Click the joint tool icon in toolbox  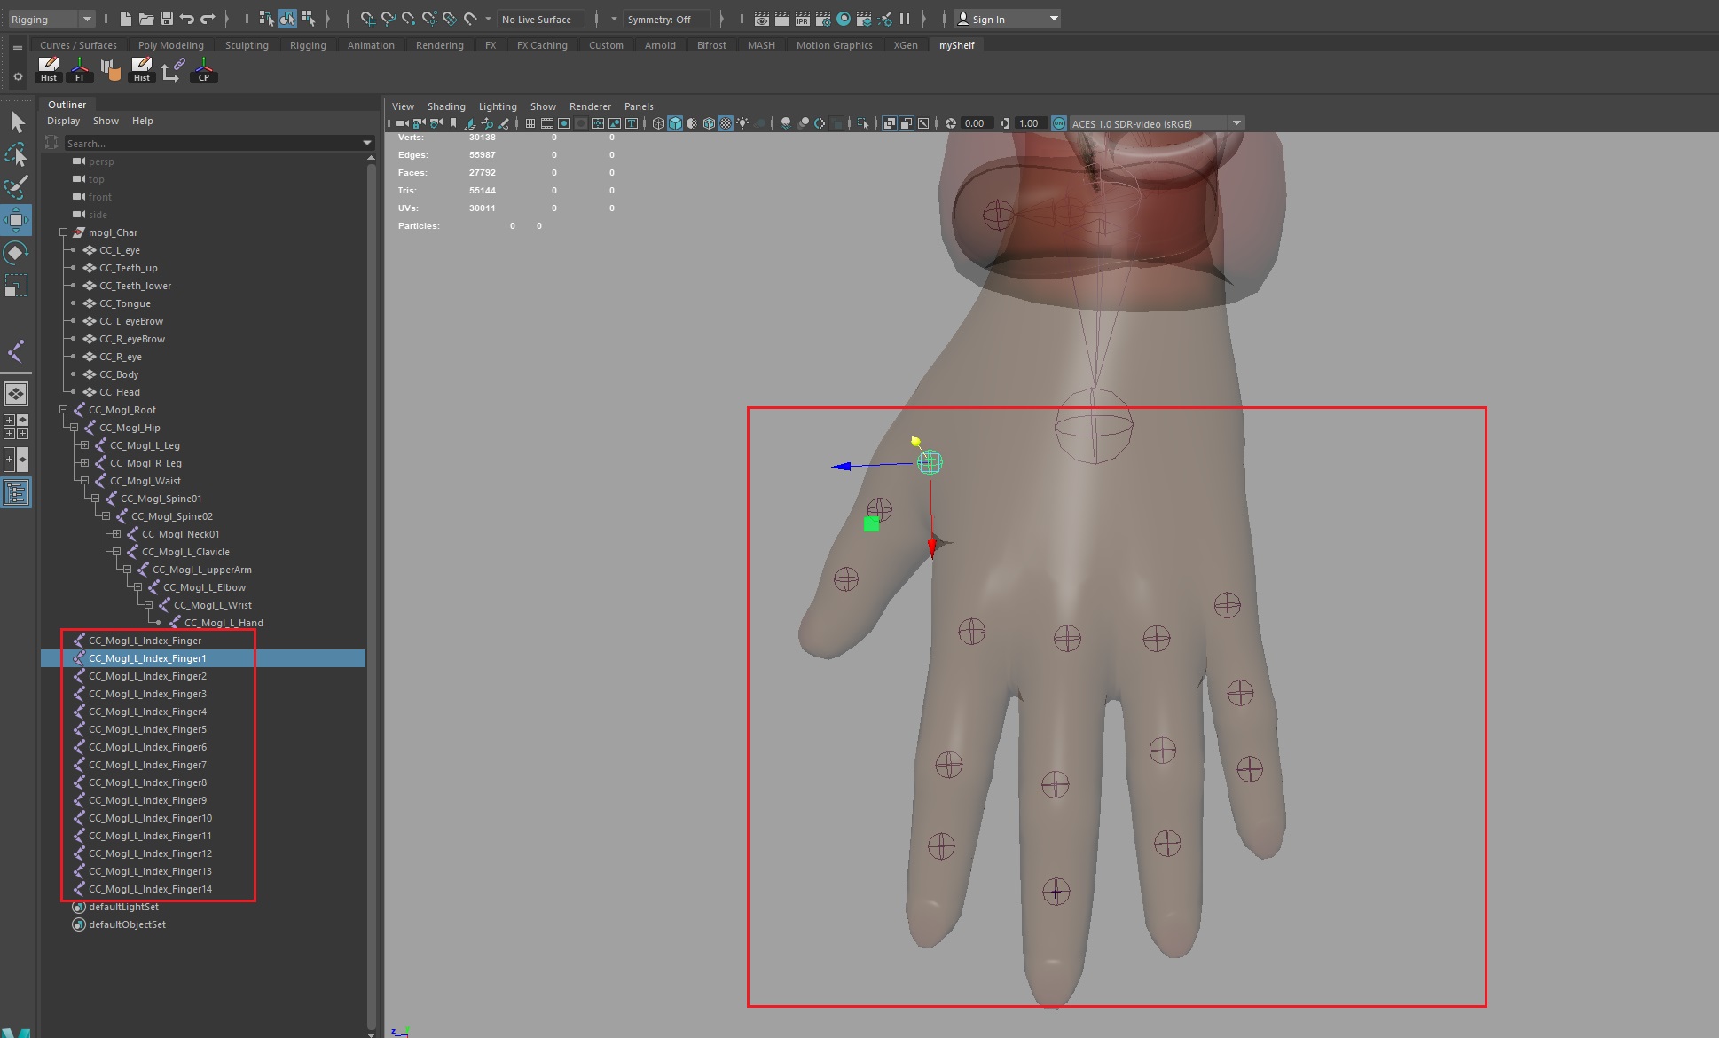[x=17, y=351]
